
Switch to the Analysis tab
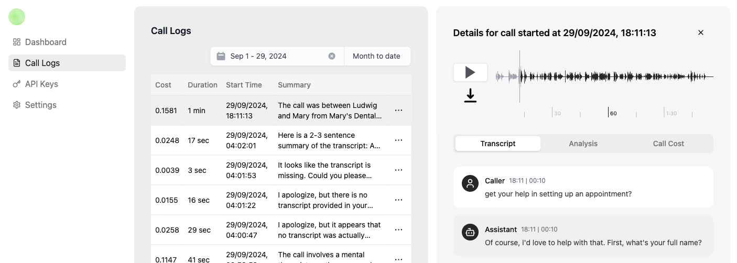pos(583,144)
